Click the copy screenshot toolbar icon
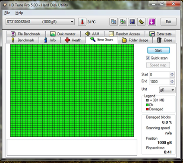Screen dimensions: 183x163 point(123,22)
